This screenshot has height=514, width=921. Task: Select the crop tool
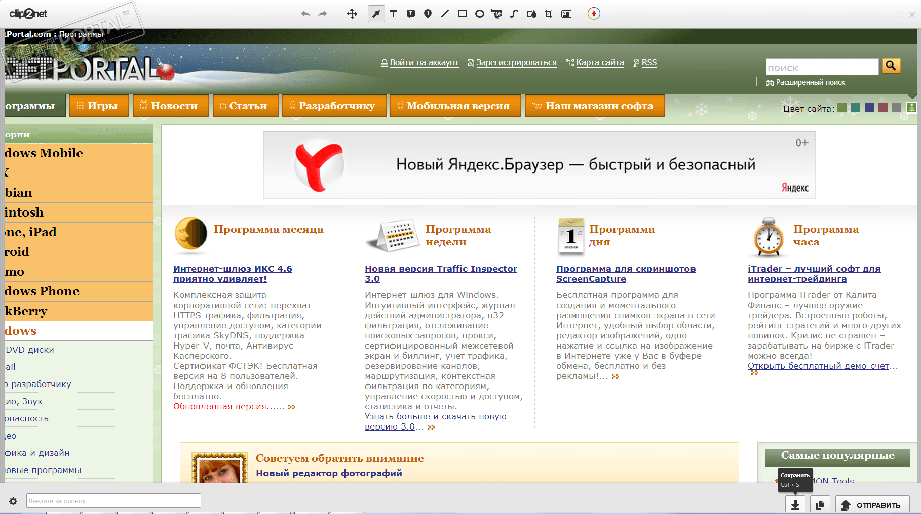548,14
